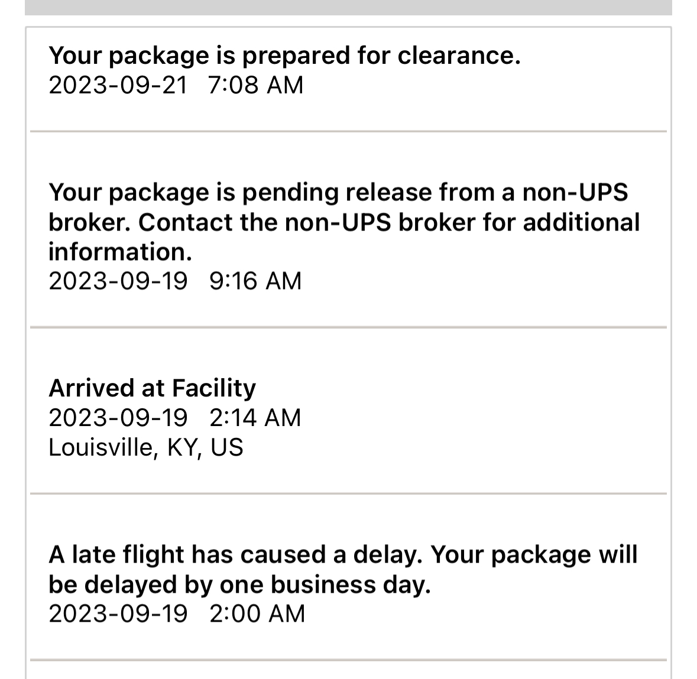Click "A late flight has caused a delay"
697x679 pixels.
coord(236,555)
